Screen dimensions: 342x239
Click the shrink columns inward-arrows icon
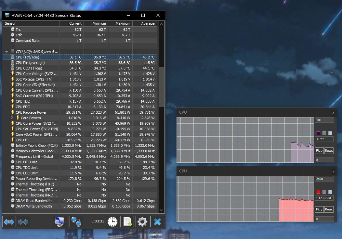(x=23, y=222)
